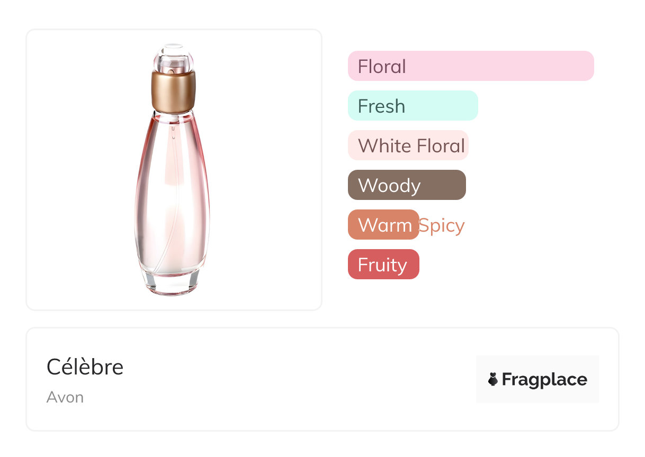Click the 'Woody' text inside the brown bar

(389, 186)
